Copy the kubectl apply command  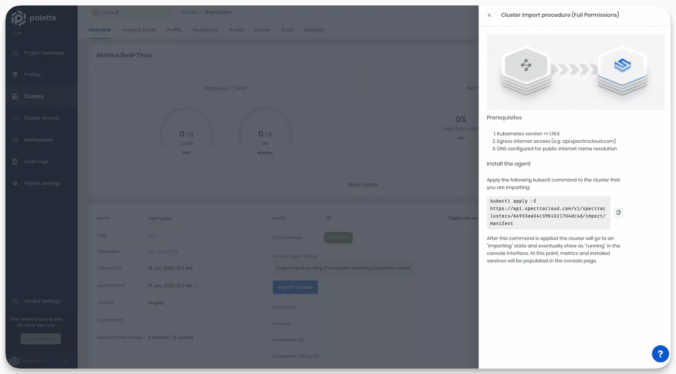618,213
